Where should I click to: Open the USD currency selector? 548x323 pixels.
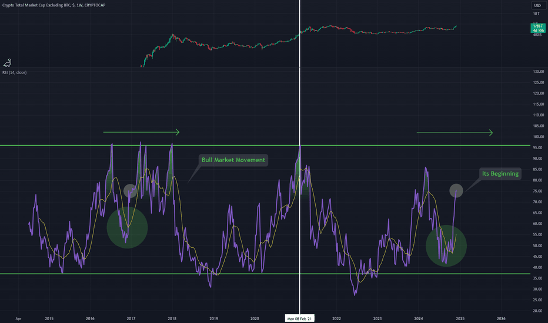(x=537, y=5)
